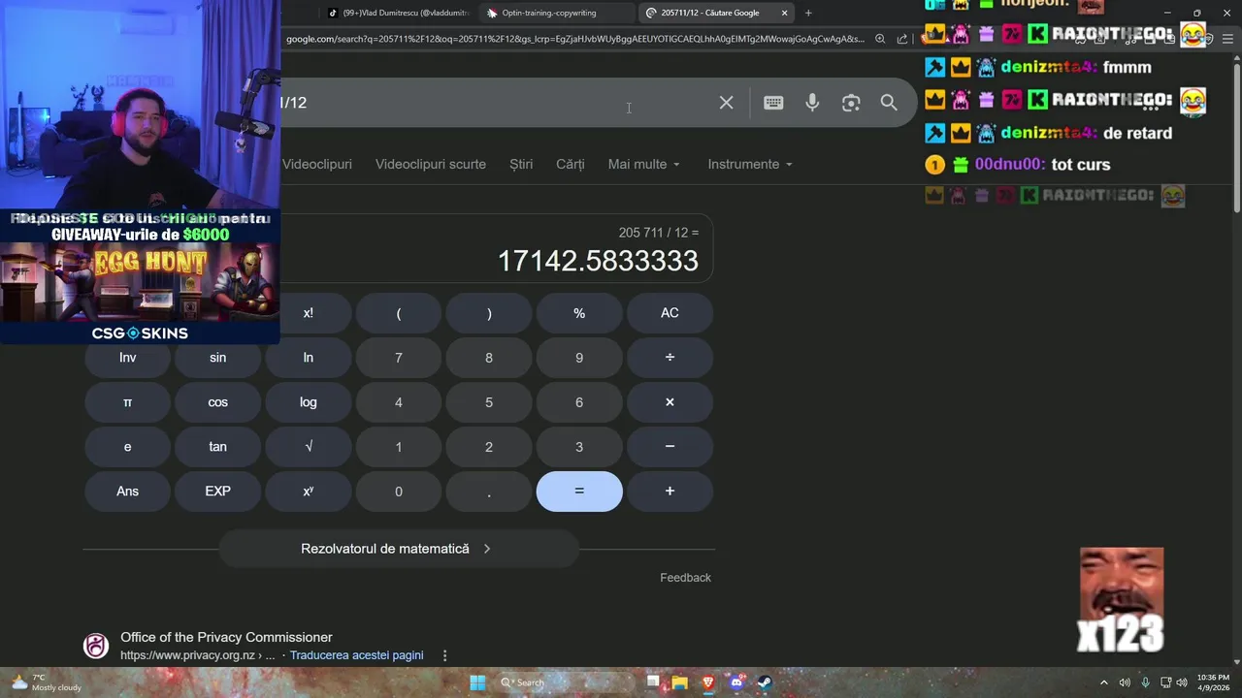Screen dimensions: 1242x698
Task: Open a new browser tab
Action: 808,13
